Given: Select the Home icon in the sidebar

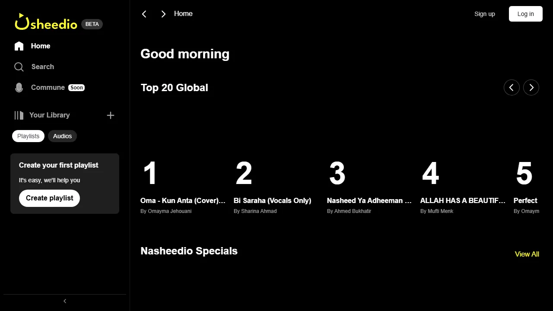Looking at the screenshot, I should (19, 46).
